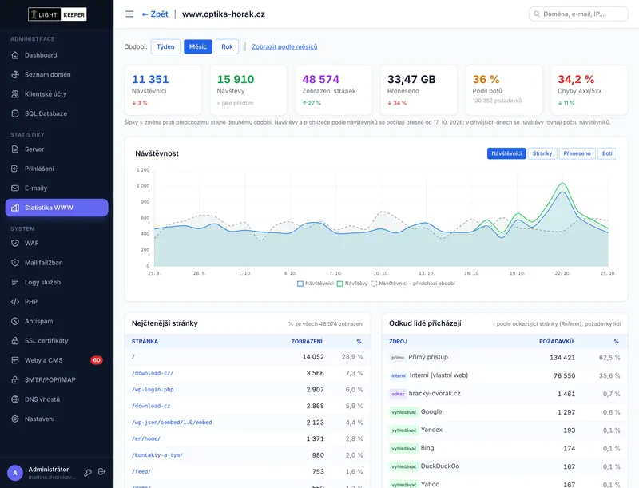Open the /wp-login.php page link
The height and width of the screenshot is (488, 639).
(153, 390)
